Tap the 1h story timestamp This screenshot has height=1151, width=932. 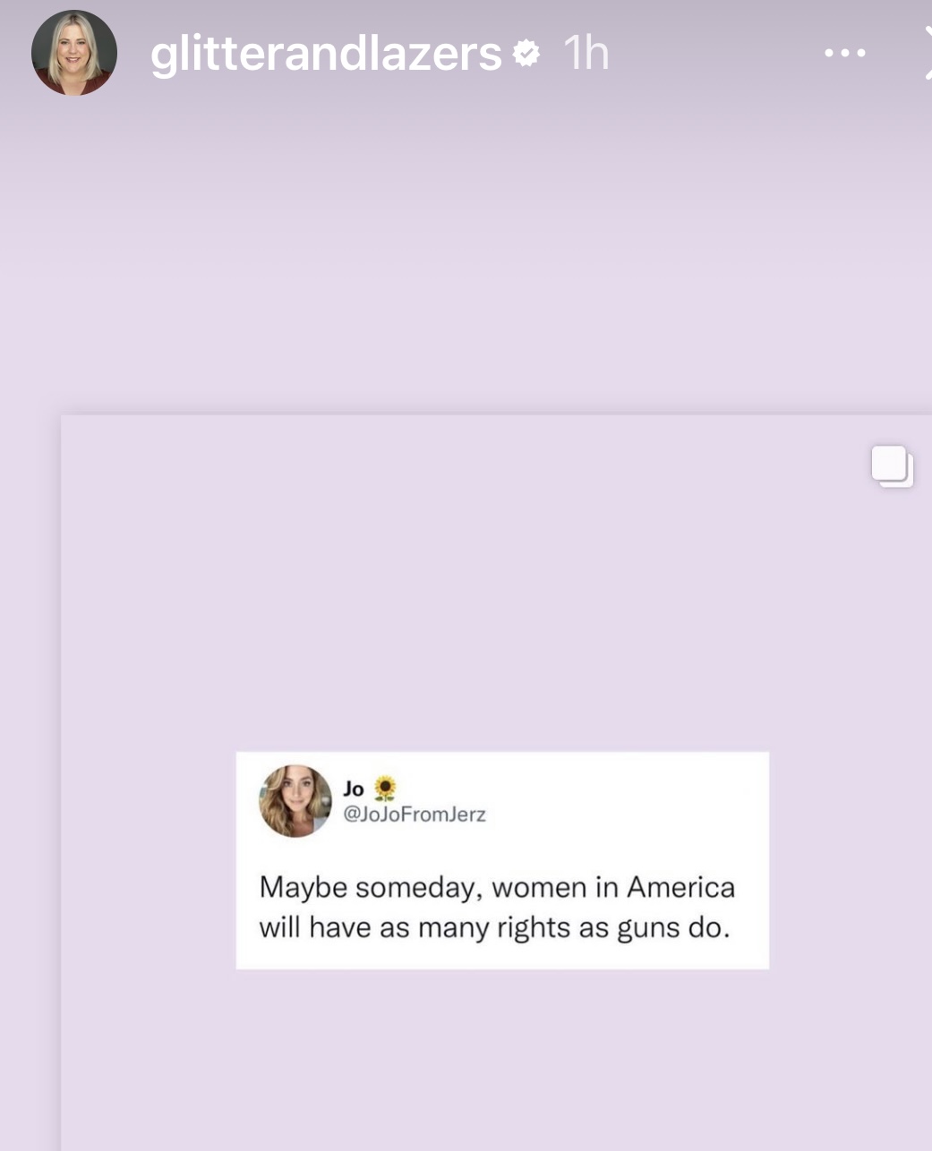pyautogui.click(x=586, y=54)
